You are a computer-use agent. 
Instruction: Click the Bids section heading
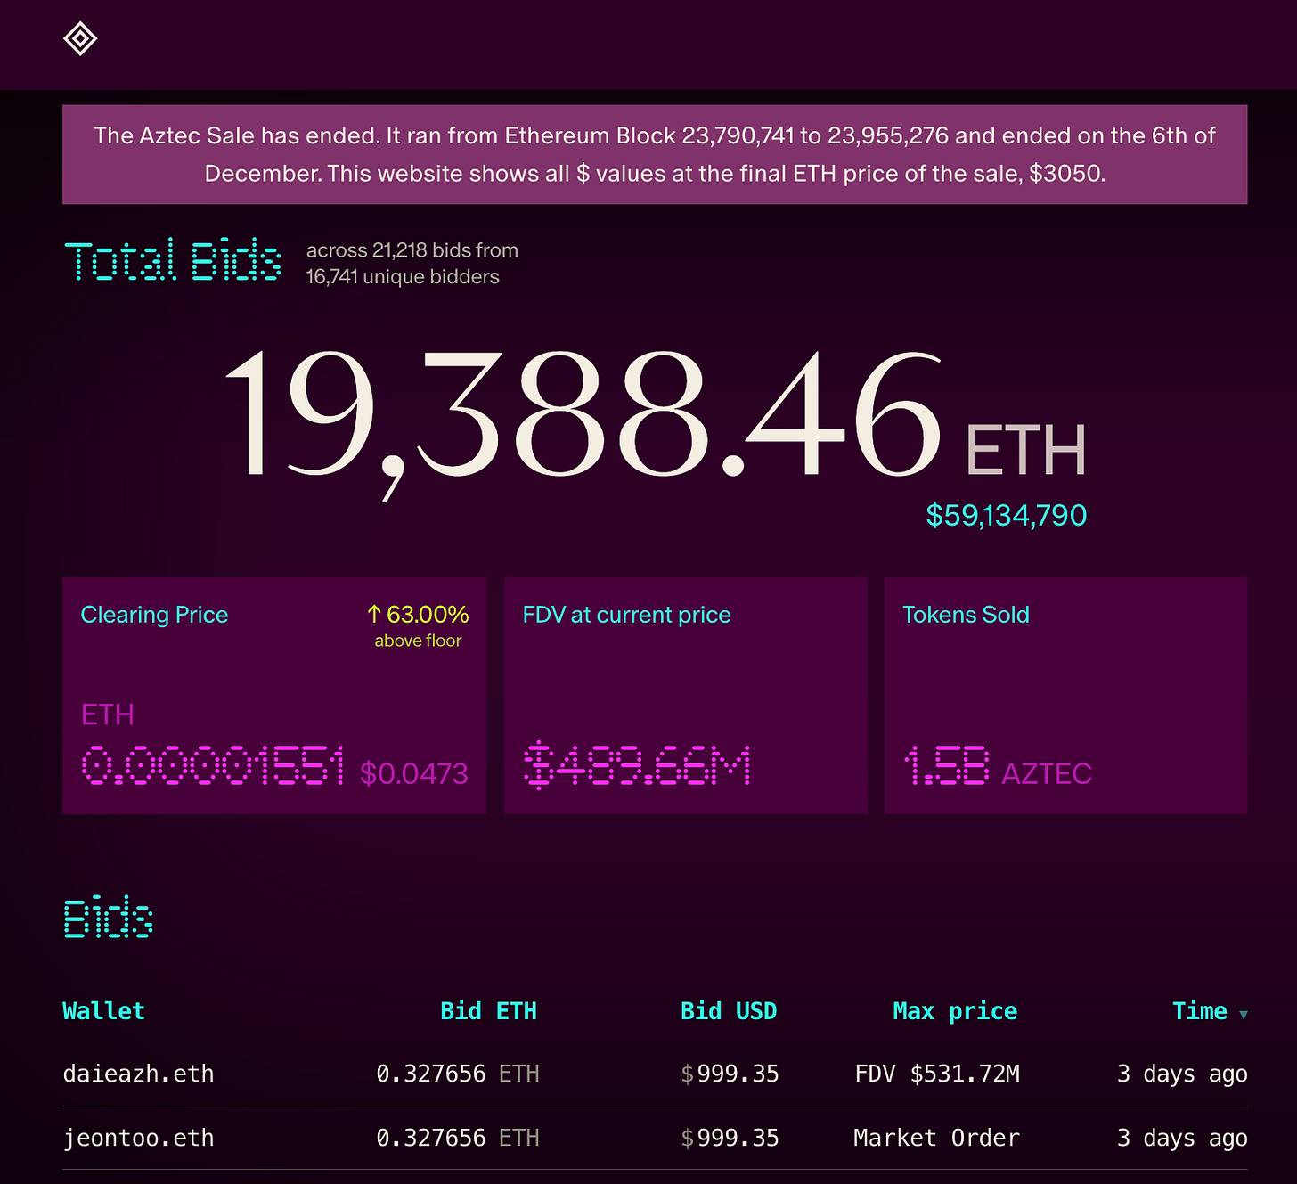[x=108, y=918]
